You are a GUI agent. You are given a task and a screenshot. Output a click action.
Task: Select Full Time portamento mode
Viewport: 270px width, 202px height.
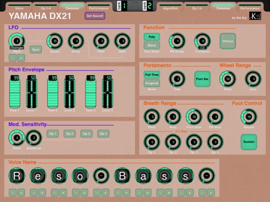152,75
